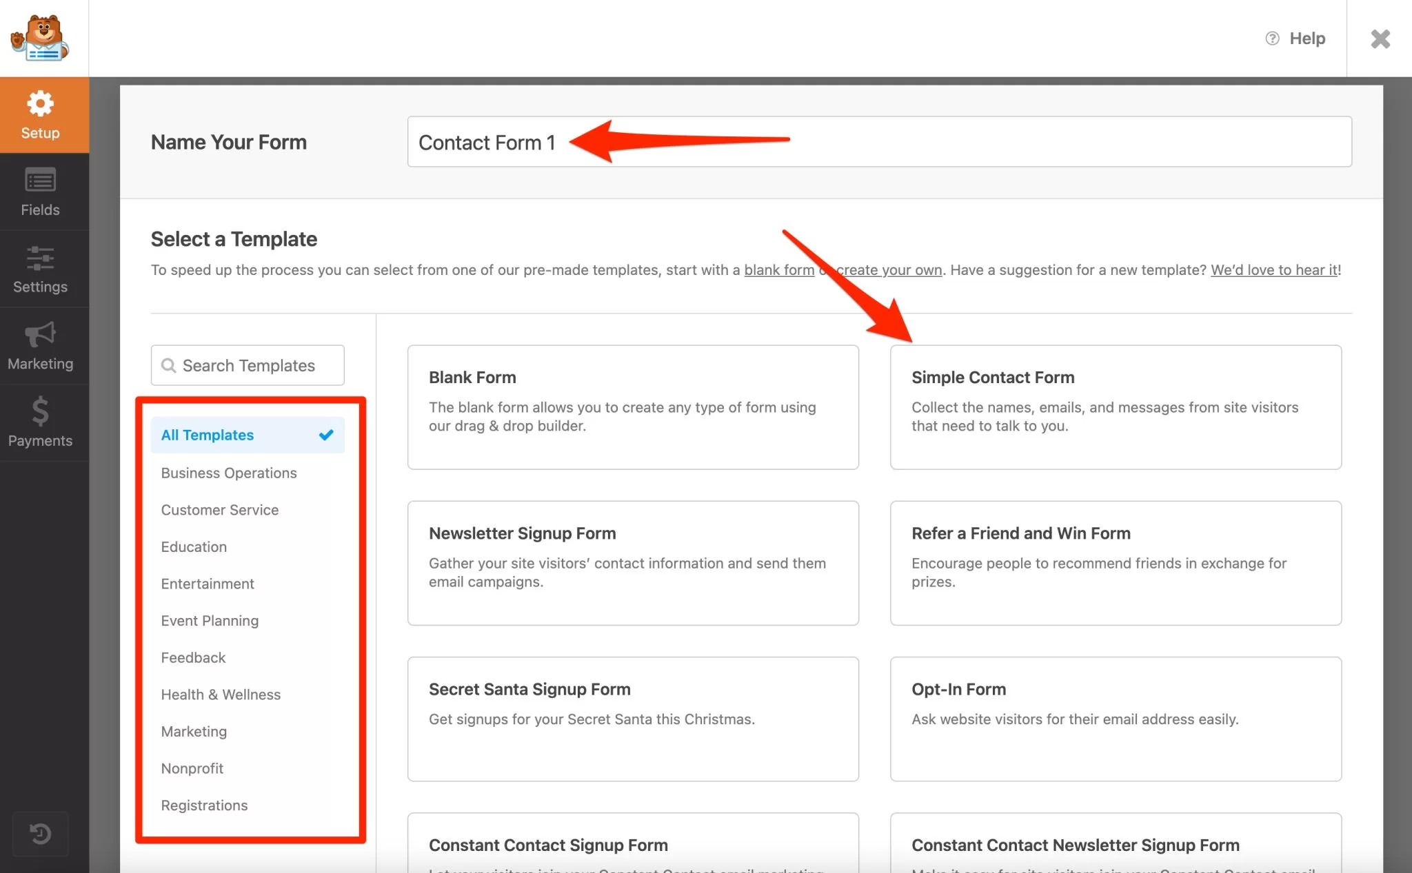Expand the Health & Wellness category

pyautogui.click(x=220, y=695)
